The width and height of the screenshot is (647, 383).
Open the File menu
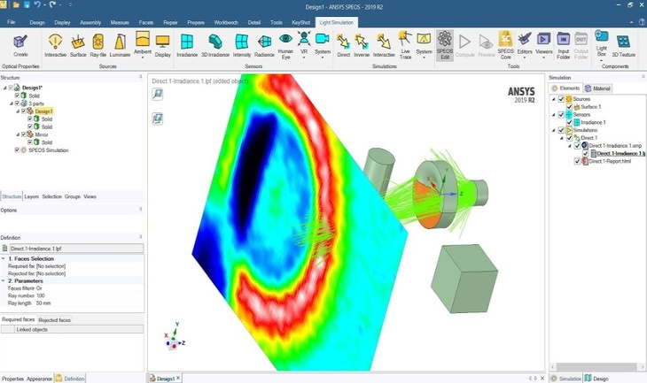click(12, 22)
